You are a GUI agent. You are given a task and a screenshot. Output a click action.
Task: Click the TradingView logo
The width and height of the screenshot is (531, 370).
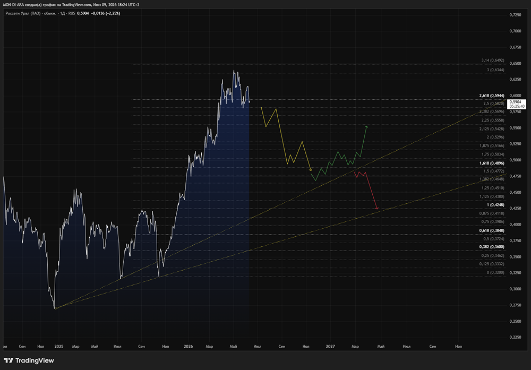(29, 360)
